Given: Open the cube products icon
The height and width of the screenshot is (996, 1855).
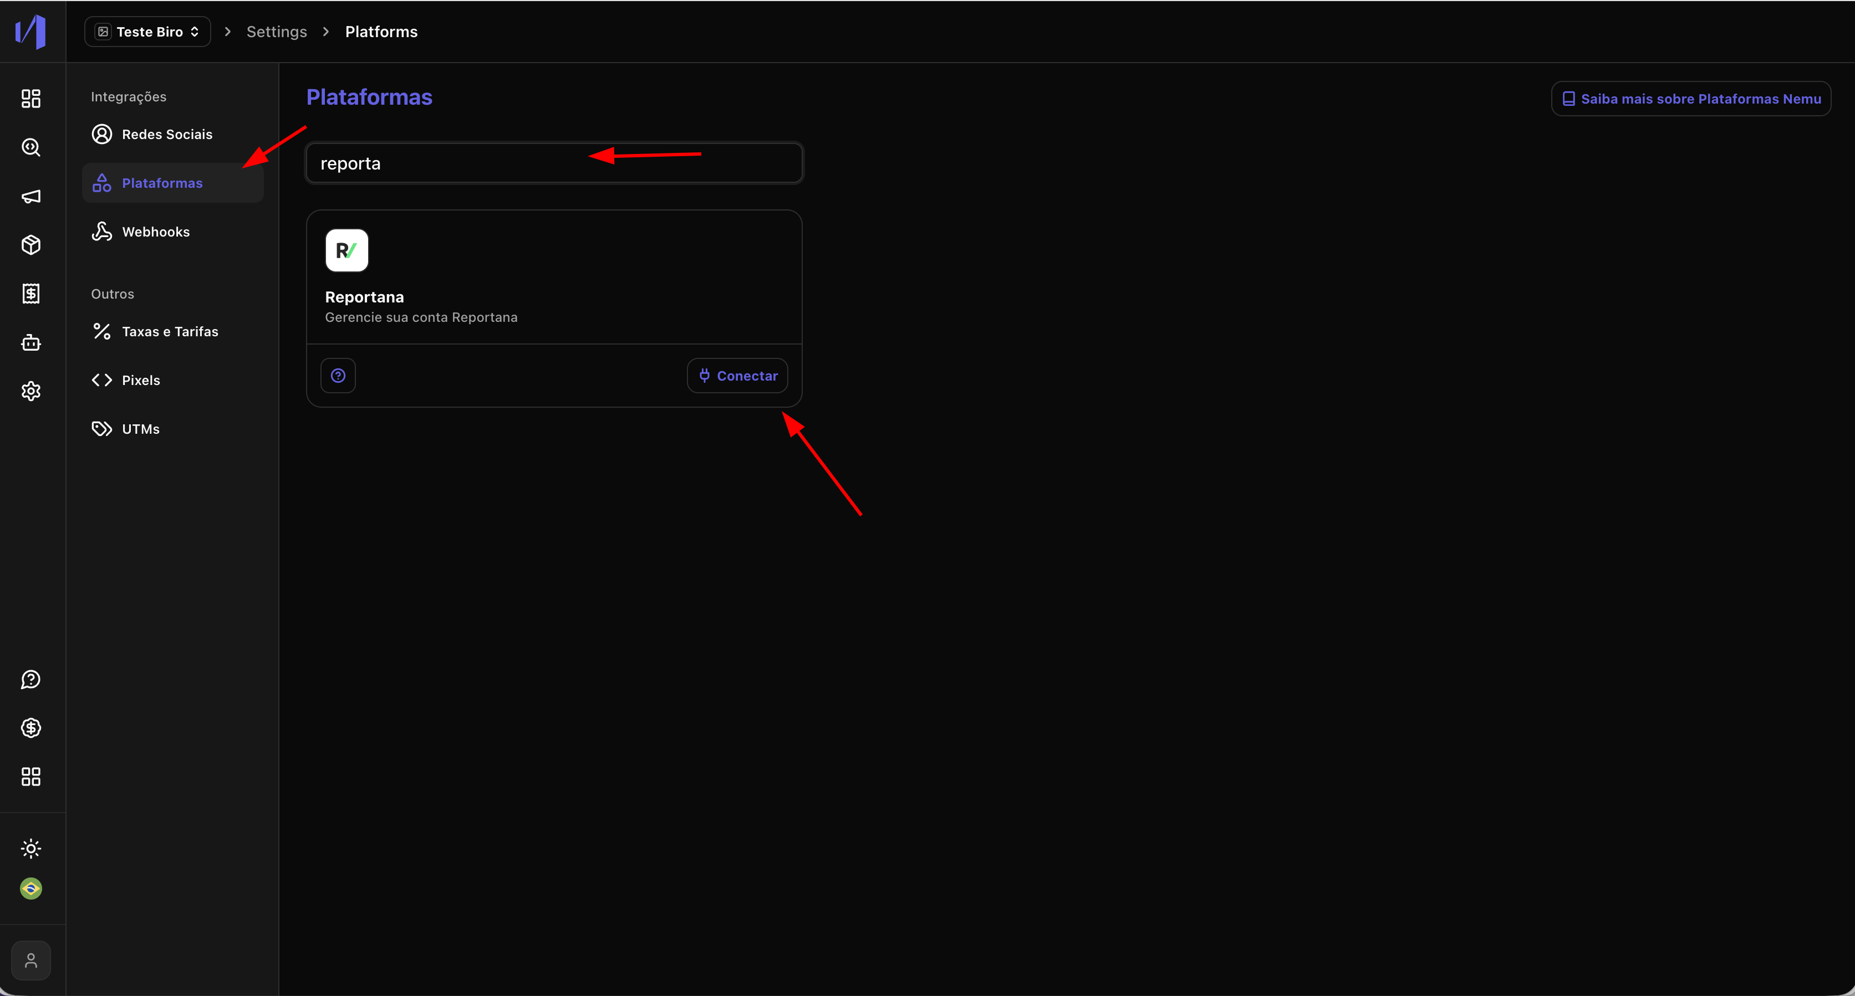Looking at the screenshot, I should [31, 245].
